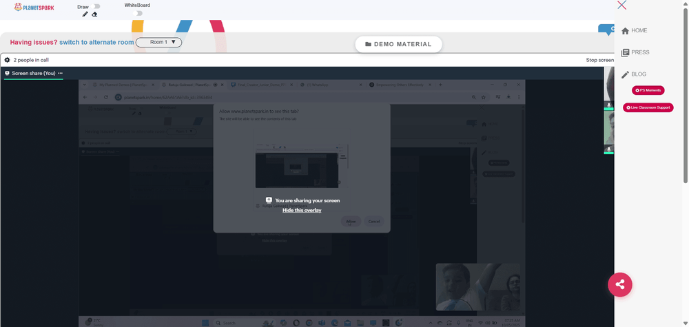Open the blue chat bubble icon

tap(608, 30)
